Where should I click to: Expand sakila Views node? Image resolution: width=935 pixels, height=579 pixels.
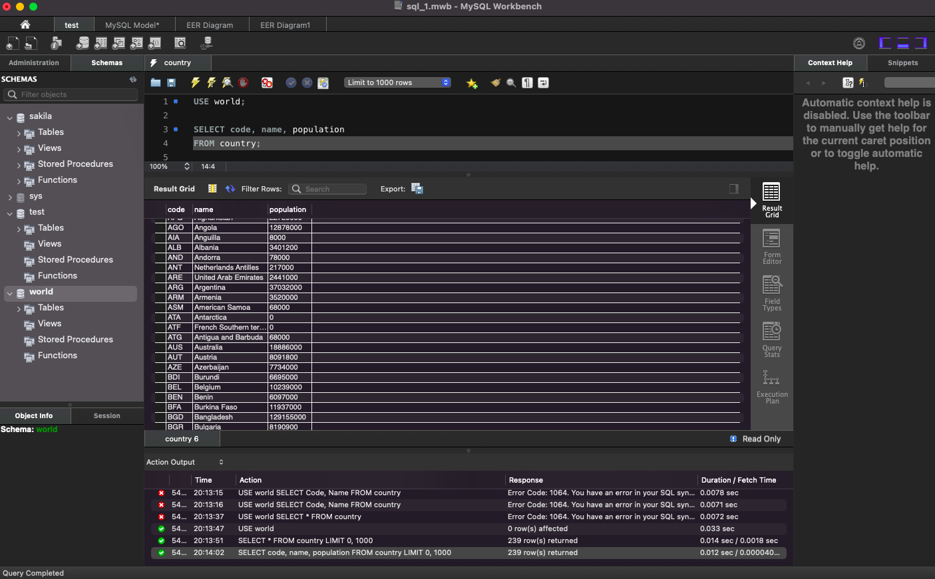(x=19, y=150)
